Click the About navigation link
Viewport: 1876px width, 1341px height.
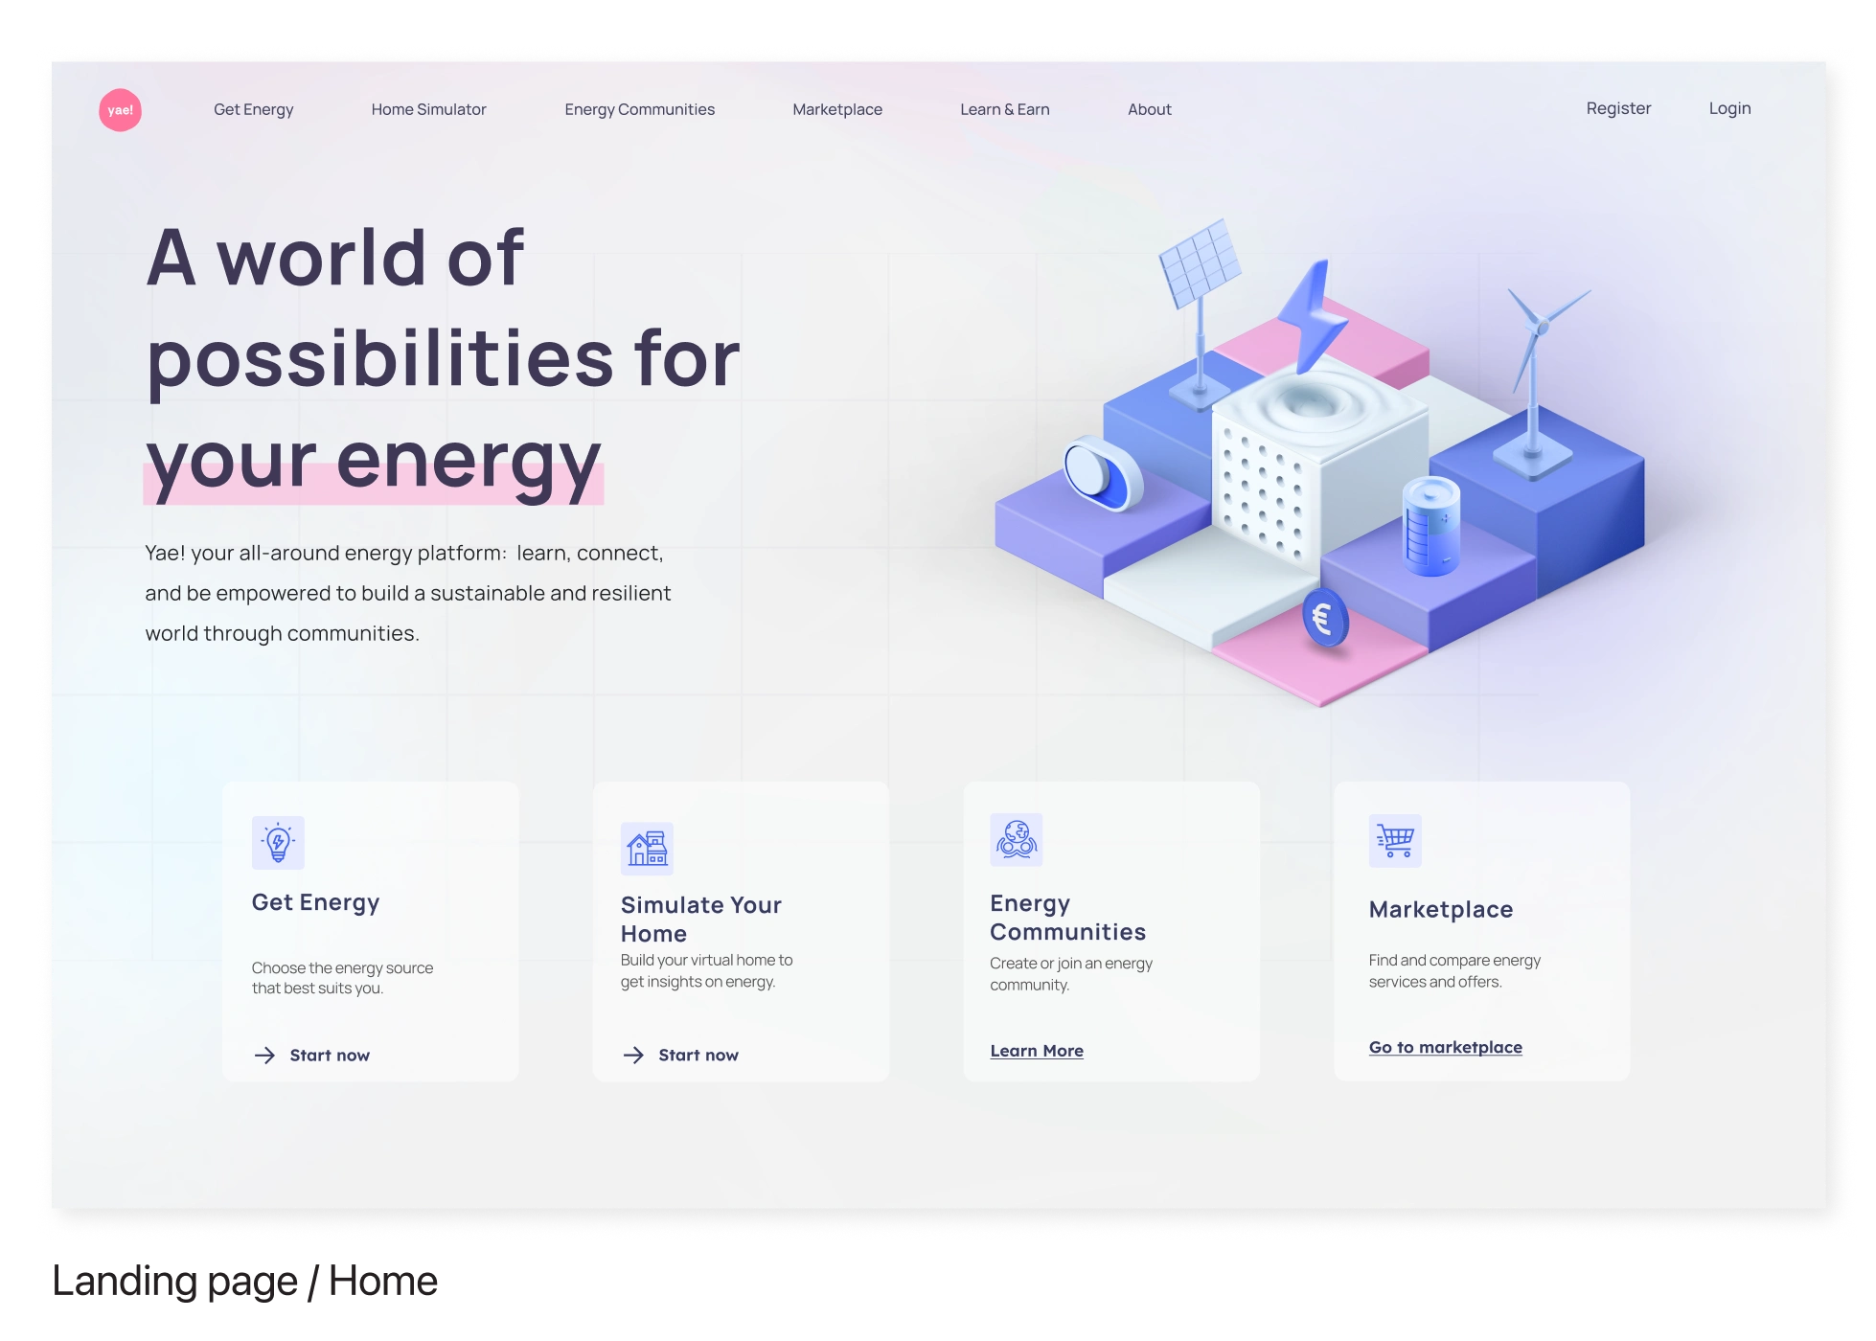point(1150,109)
